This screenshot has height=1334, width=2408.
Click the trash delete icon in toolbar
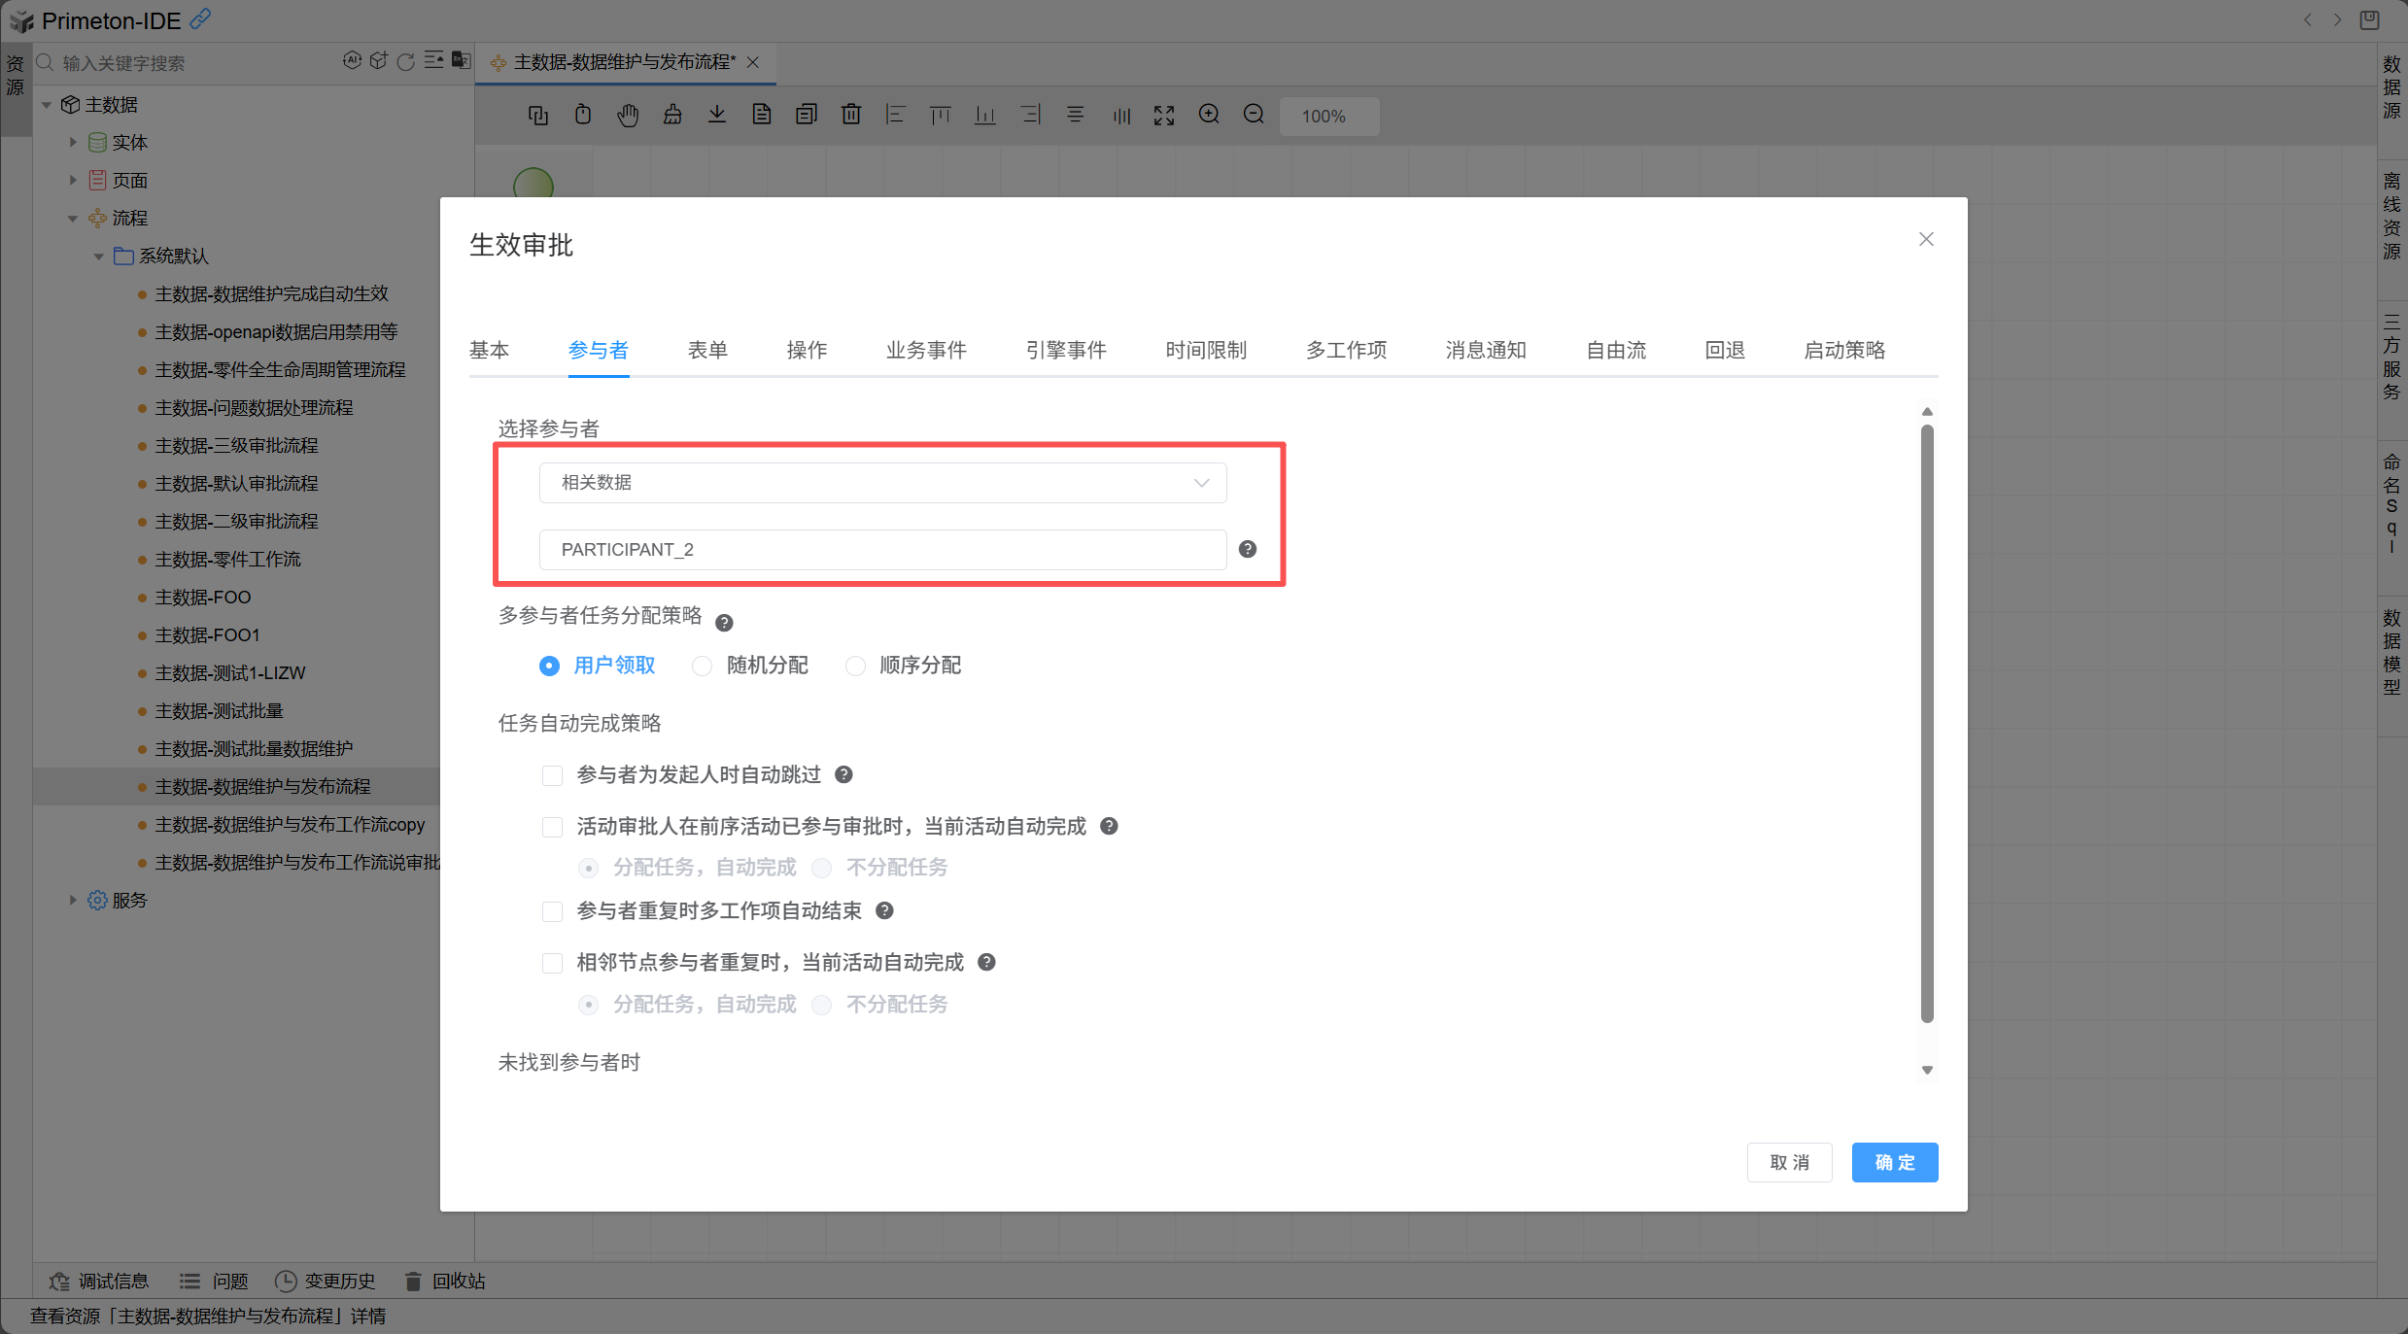coord(850,115)
